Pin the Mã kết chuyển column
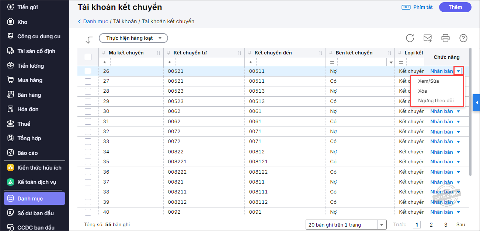 104,53
